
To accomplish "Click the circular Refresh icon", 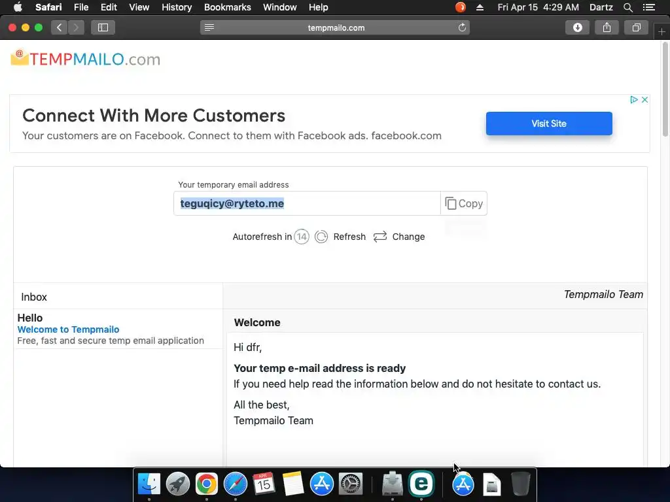I will coord(321,237).
